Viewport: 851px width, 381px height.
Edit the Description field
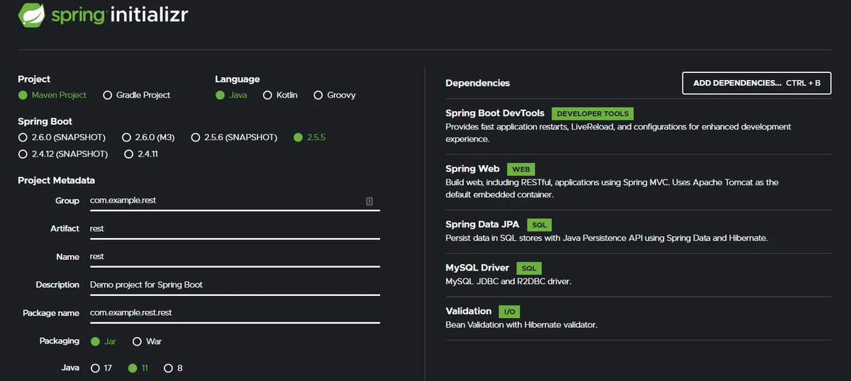[x=234, y=285]
